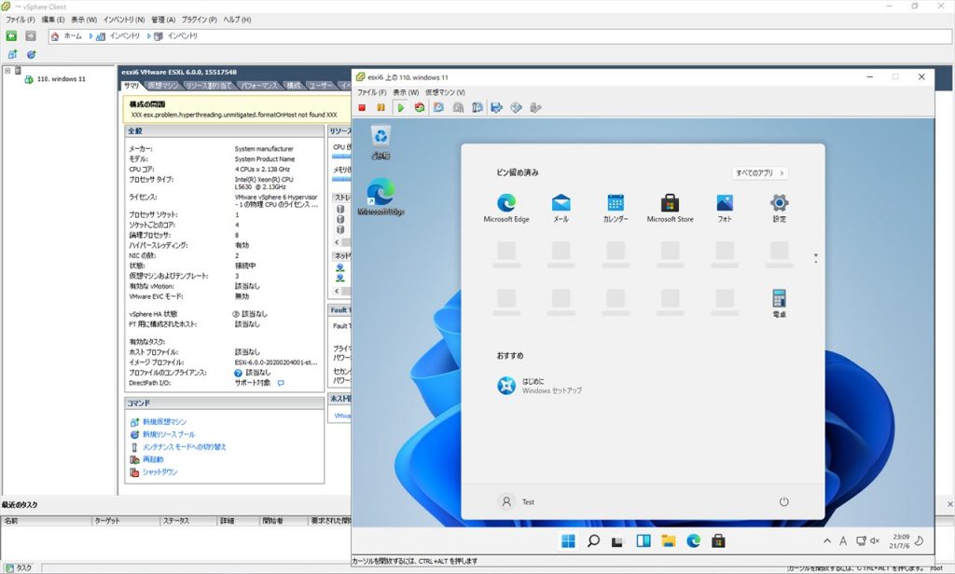This screenshot has width=955, height=574.
Task: Suspend the VM using the yellow pause icon
Action: (x=381, y=108)
